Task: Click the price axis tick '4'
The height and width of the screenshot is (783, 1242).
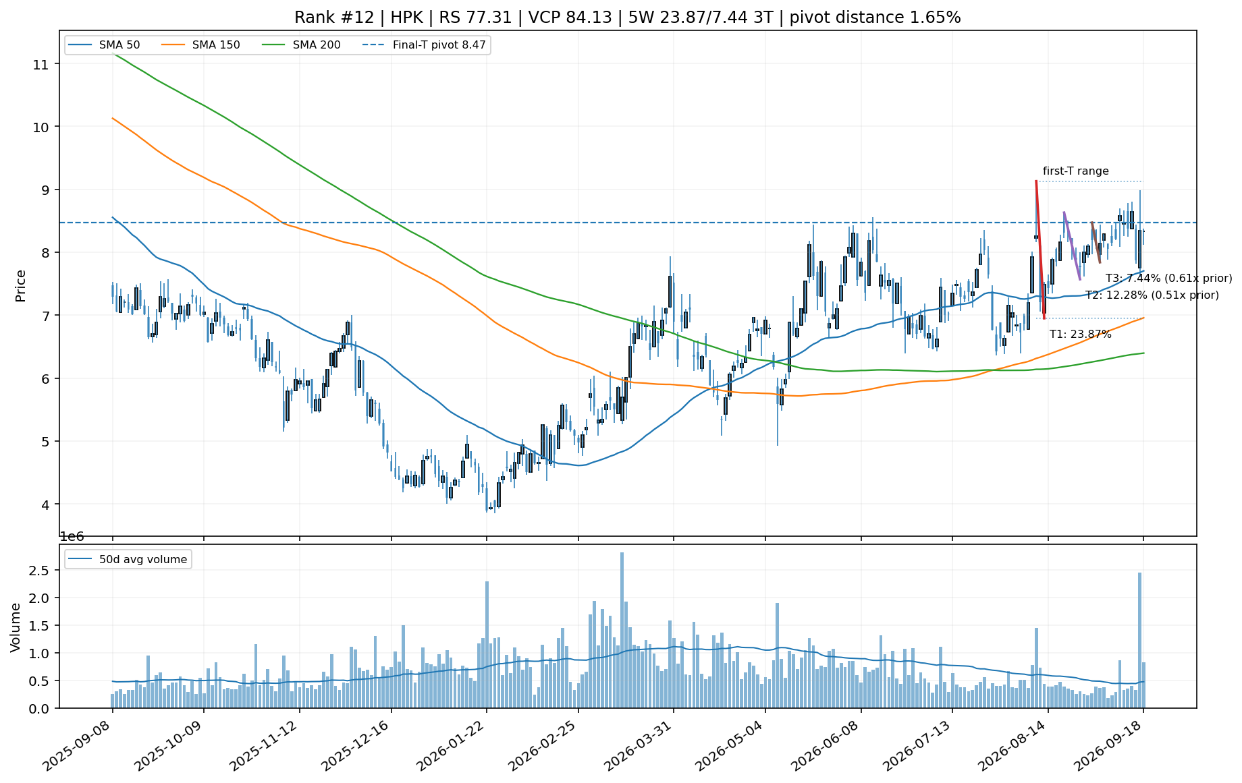Action: pos(45,504)
